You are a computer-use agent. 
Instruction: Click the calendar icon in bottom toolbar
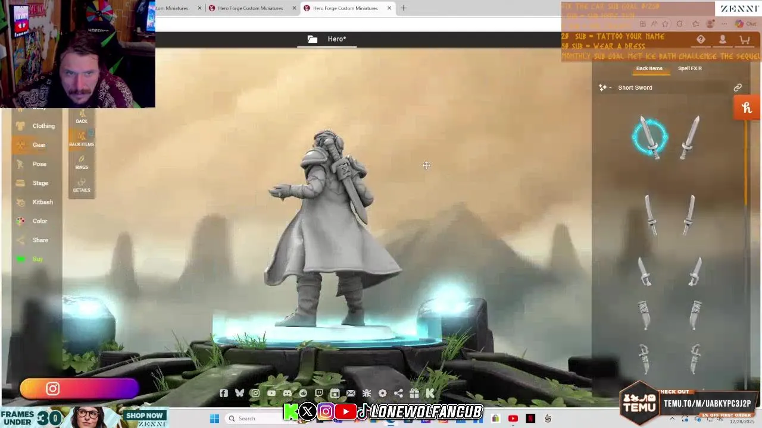(x=335, y=393)
